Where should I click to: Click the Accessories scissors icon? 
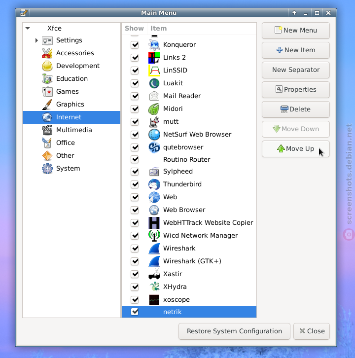point(47,53)
